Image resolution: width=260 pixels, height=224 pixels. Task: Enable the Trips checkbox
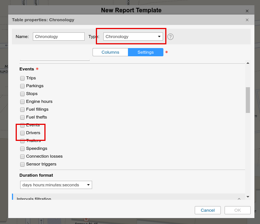[x=22, y=78]
